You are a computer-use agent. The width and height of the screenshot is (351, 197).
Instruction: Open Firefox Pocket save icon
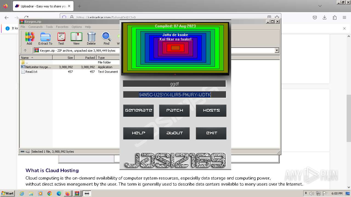click(315, 18)
